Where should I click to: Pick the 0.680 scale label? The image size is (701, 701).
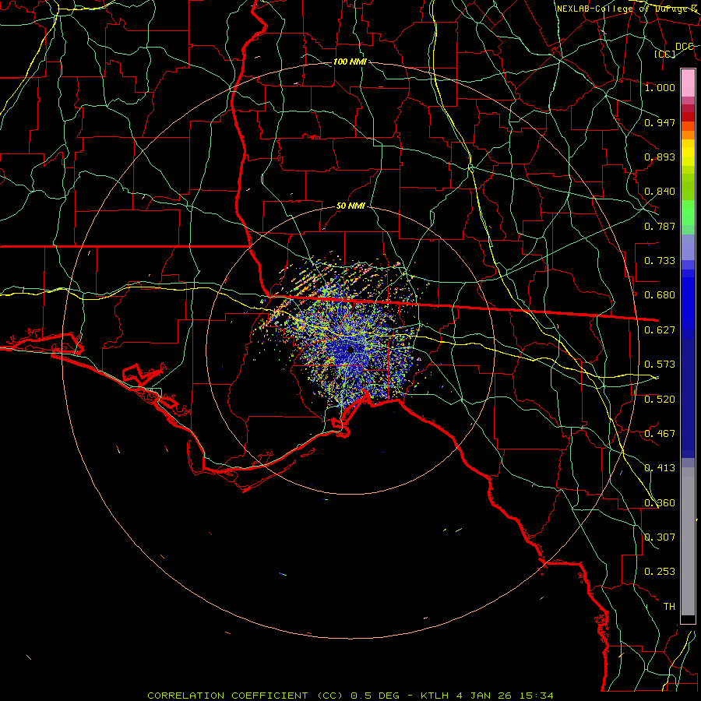click(x=660, y=295)
